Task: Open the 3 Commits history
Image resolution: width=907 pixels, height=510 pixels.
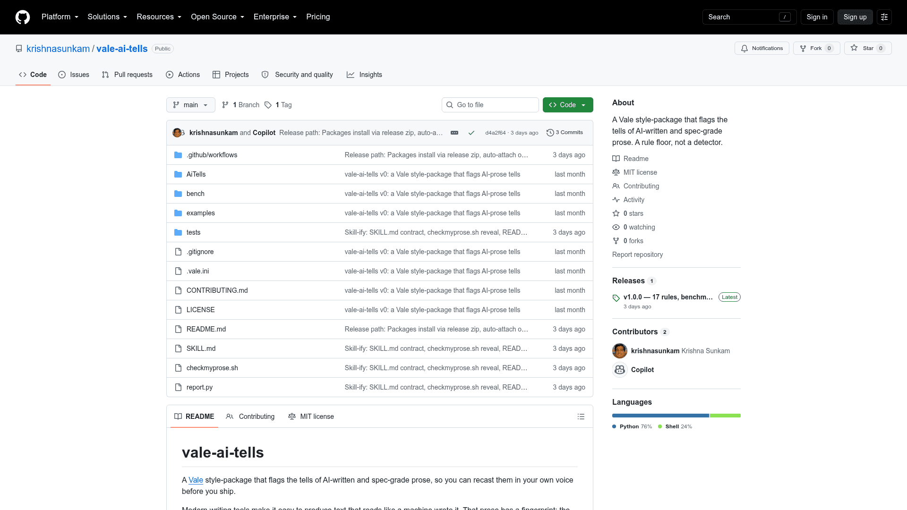Action: click(565, 133)
